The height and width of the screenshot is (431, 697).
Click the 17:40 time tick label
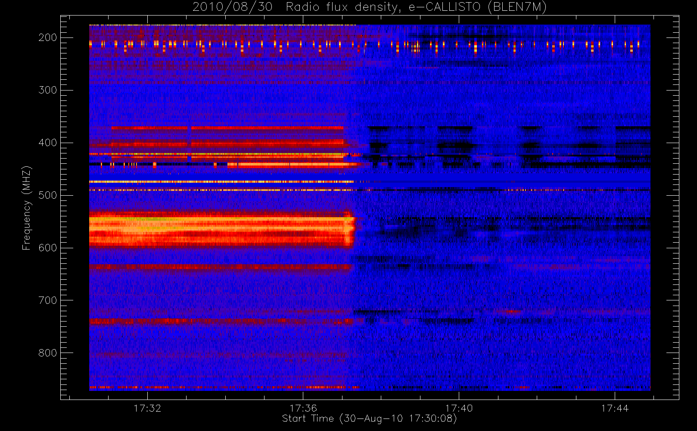pyautogui.click(x=459, y=408)
